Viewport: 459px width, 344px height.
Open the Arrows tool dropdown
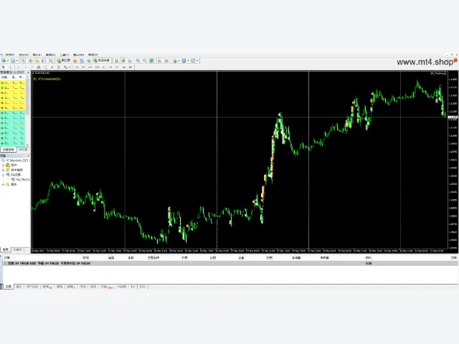70,67
